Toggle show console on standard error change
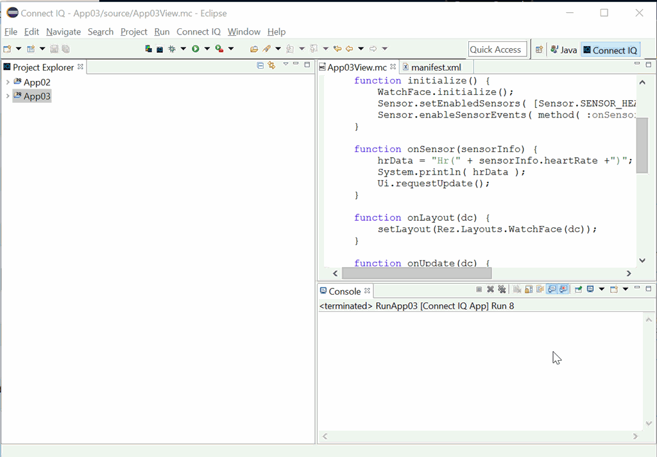 pos(563,290)
